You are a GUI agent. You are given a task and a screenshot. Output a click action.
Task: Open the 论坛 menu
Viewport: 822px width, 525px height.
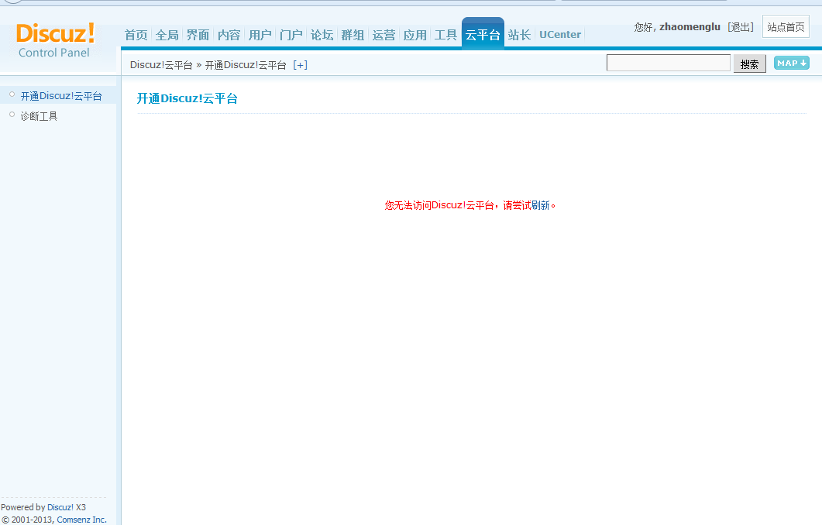322,35
